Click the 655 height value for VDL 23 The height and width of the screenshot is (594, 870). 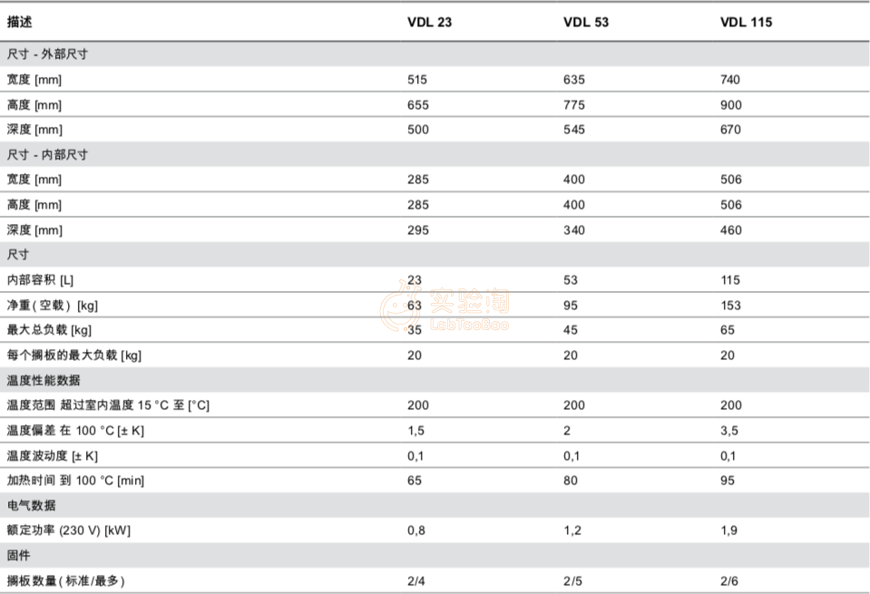[417, 105]
